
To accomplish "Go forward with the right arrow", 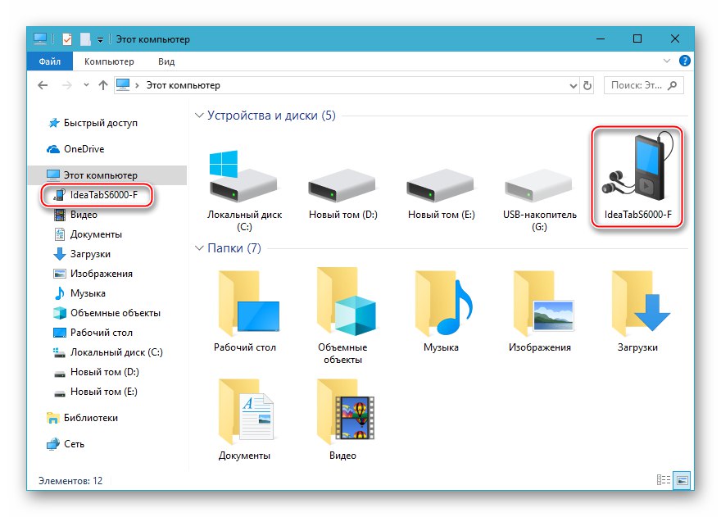I will click(66, 85).
